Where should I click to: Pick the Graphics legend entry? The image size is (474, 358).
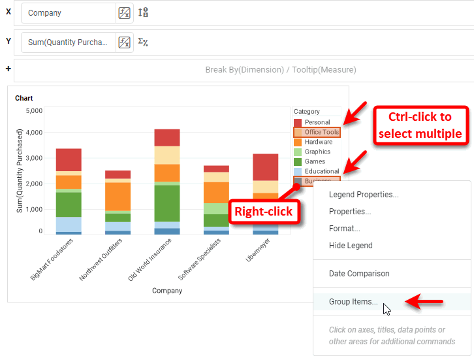(317, 152)
